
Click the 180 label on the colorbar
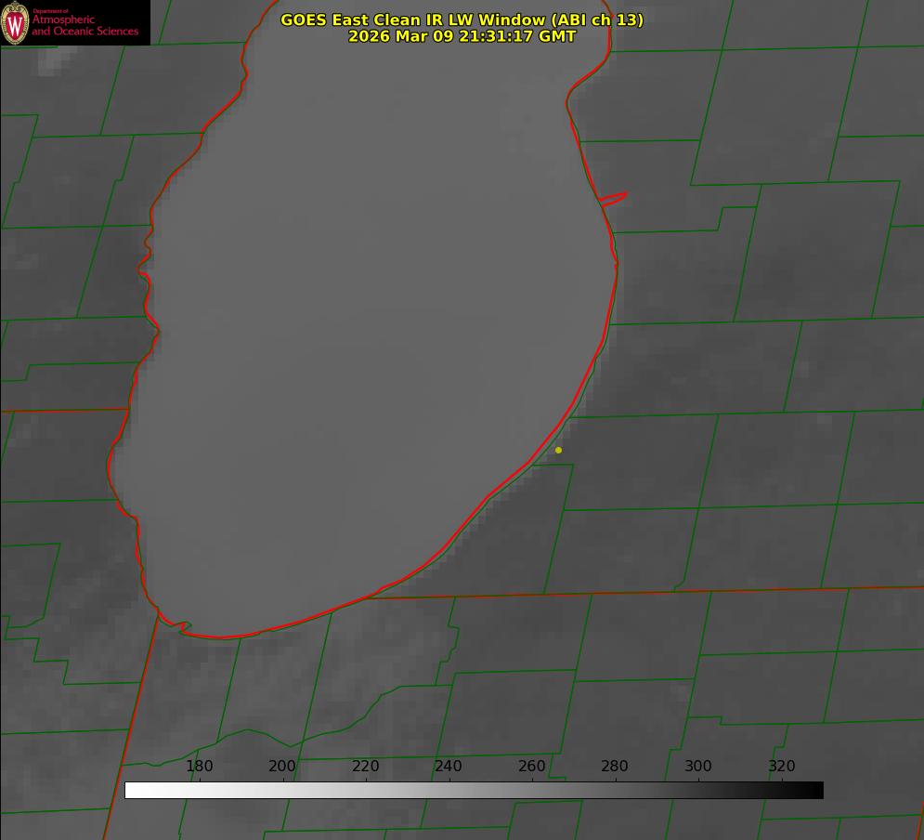tap(200, 767)
